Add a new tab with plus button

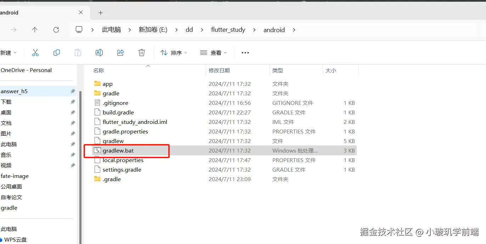(x=101, y=13)
